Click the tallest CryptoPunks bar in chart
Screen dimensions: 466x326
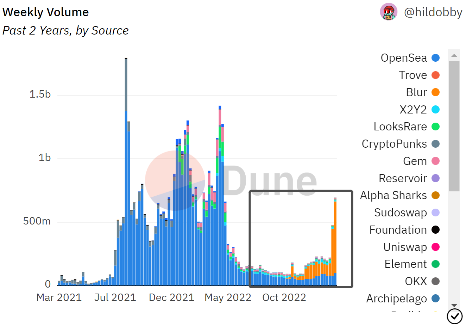coord(126,85)
